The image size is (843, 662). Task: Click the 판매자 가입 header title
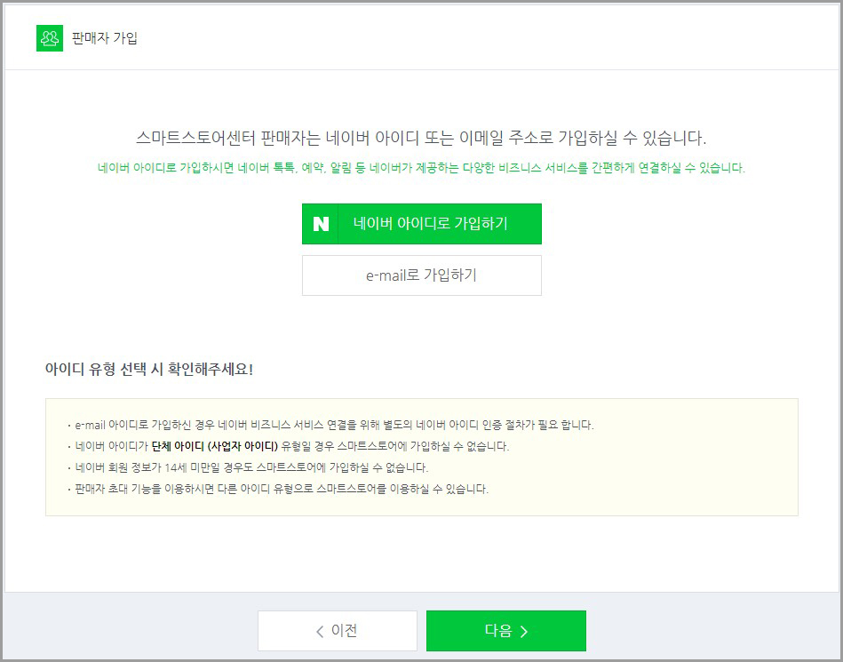click(105, 38)
